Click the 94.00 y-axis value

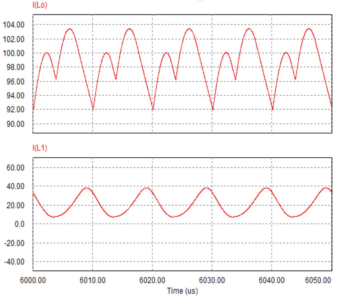click(15, 96)
